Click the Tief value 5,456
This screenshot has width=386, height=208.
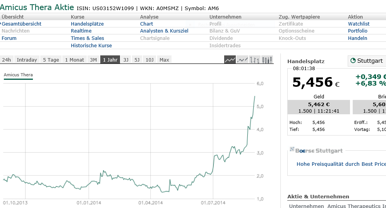click(x=319, y=129)
